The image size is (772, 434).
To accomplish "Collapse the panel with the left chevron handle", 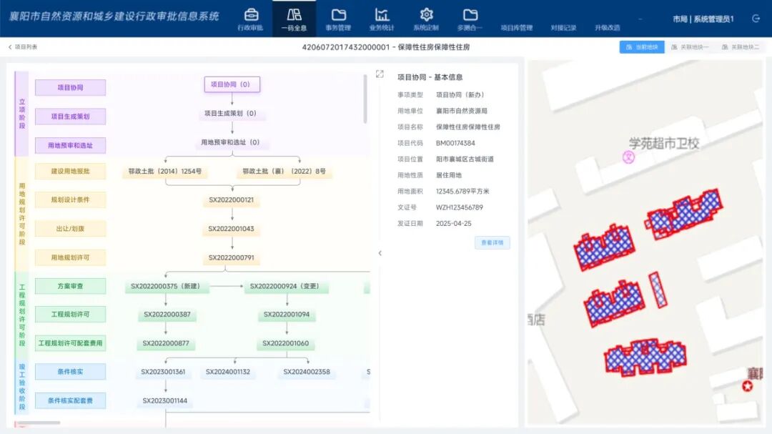I will pyautogui.click(x=380, y=253).
